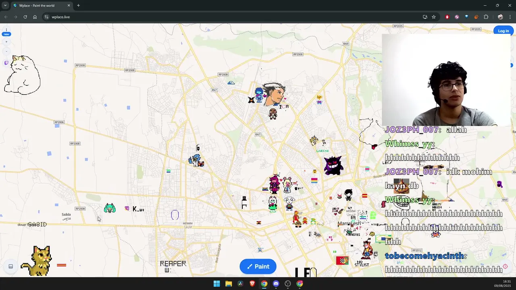
Task: Click the checkered flag pixel art
Action: [342, 261]
